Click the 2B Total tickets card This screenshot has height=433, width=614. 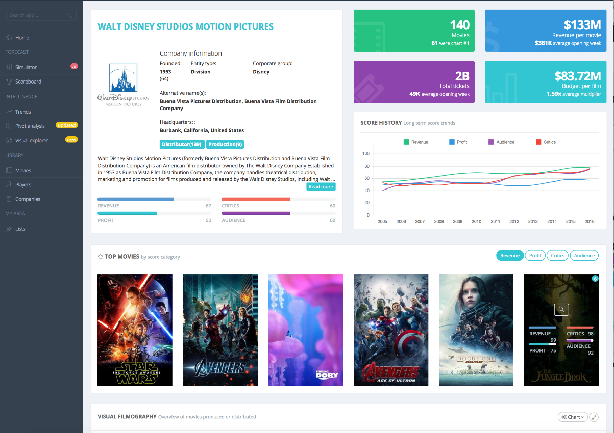pyautogui.click(x=414, y=82)
